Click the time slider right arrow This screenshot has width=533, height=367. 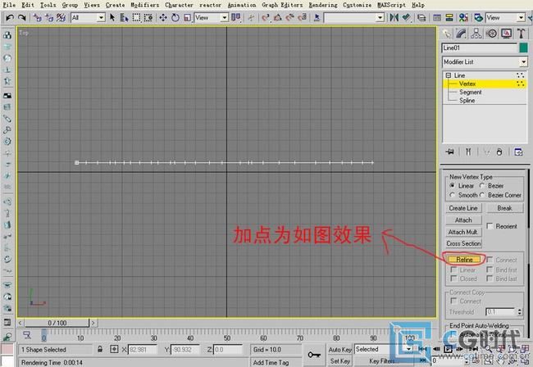(93, 323)
